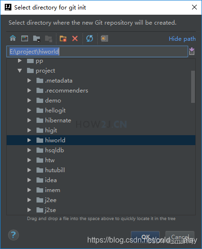Click the IntelliJ logo in title bar
The image size is (202, 249).
8,7
